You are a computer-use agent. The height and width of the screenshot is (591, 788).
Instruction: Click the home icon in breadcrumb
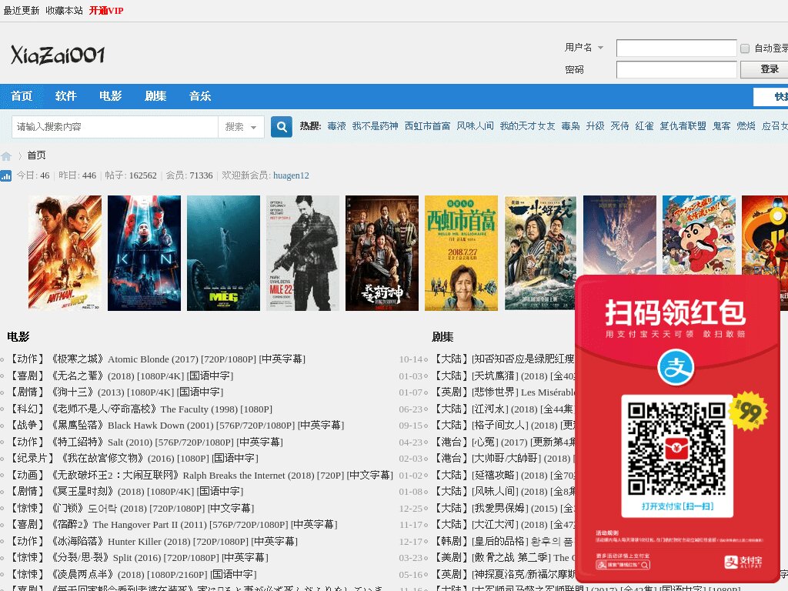coord(6,156)
